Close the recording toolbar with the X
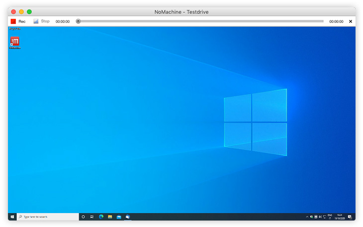This screenshot has width=363, height=227. tap(351, 21)
